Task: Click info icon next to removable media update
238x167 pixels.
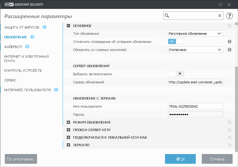Action: (229, 50)
